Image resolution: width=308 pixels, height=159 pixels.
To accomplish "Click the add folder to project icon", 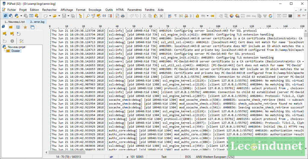I will pyautogui.click(x=5, y=34).
